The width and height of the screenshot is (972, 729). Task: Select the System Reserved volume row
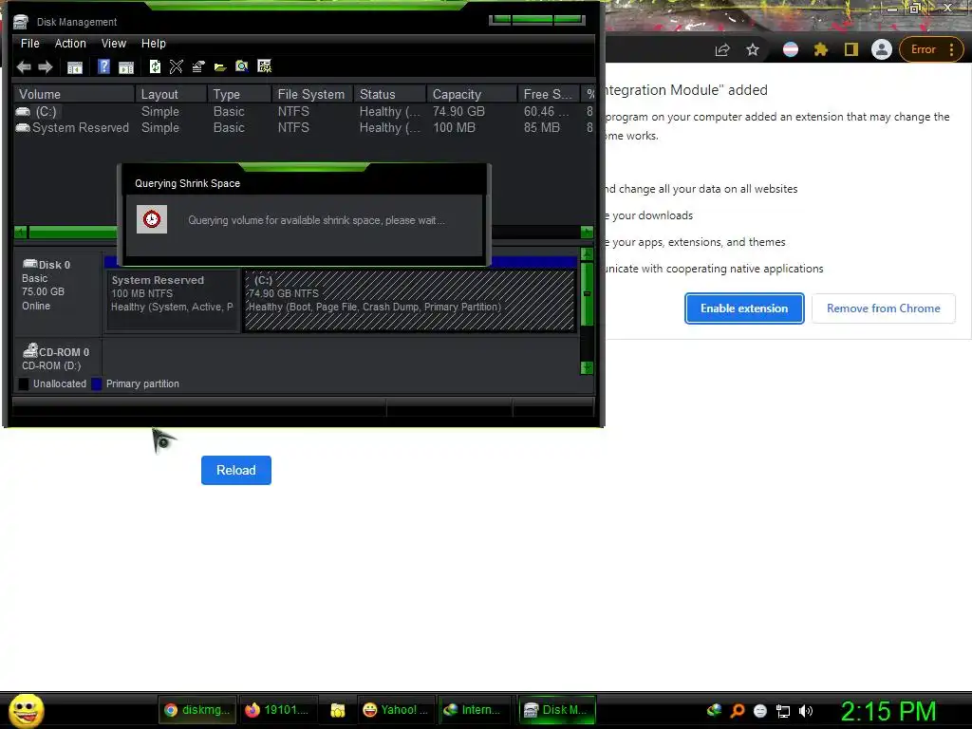(x=304, y=128)
